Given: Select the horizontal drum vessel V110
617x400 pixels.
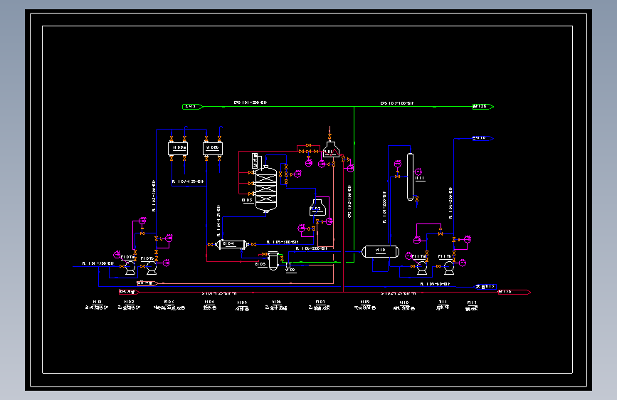Looking at the screenshot, I should tap(381, 251).
